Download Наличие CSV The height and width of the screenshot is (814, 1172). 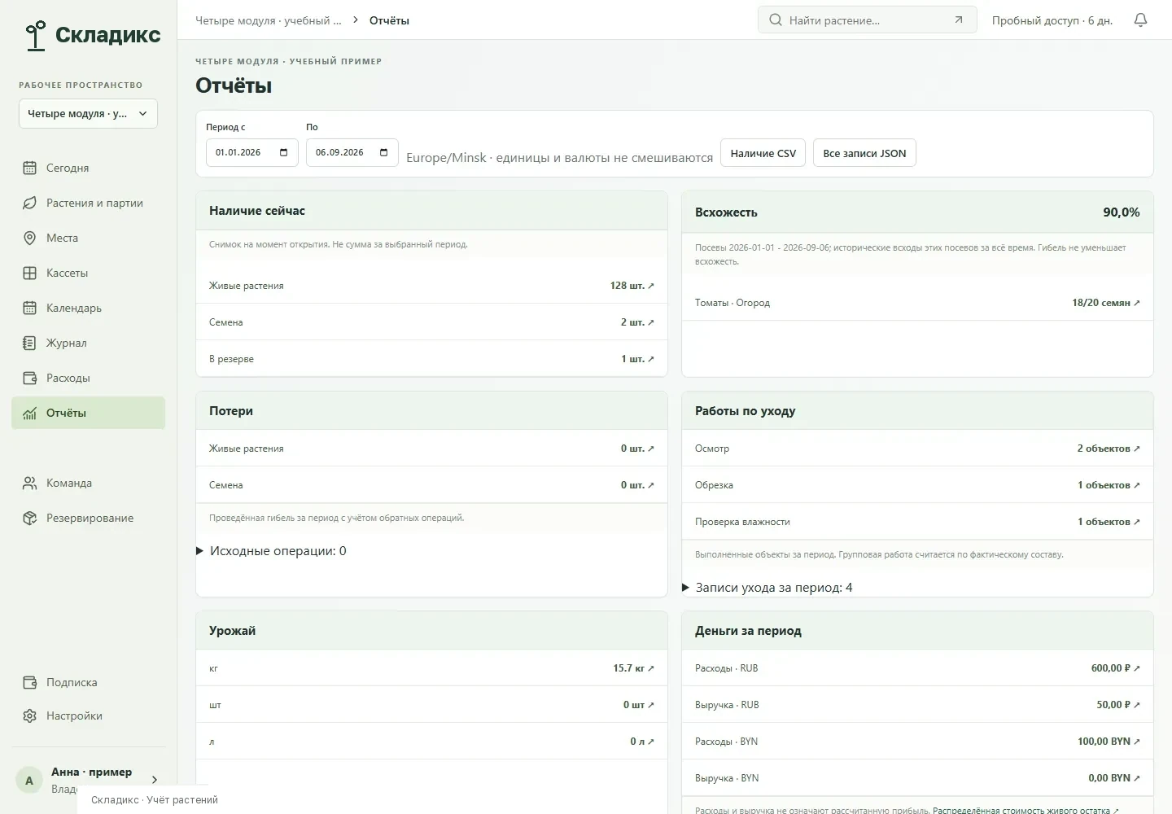click(x=763, y=153)
